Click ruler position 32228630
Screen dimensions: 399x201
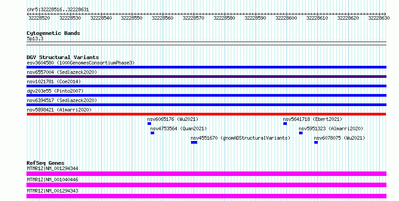pyautogui.click(x=379, y=18)
